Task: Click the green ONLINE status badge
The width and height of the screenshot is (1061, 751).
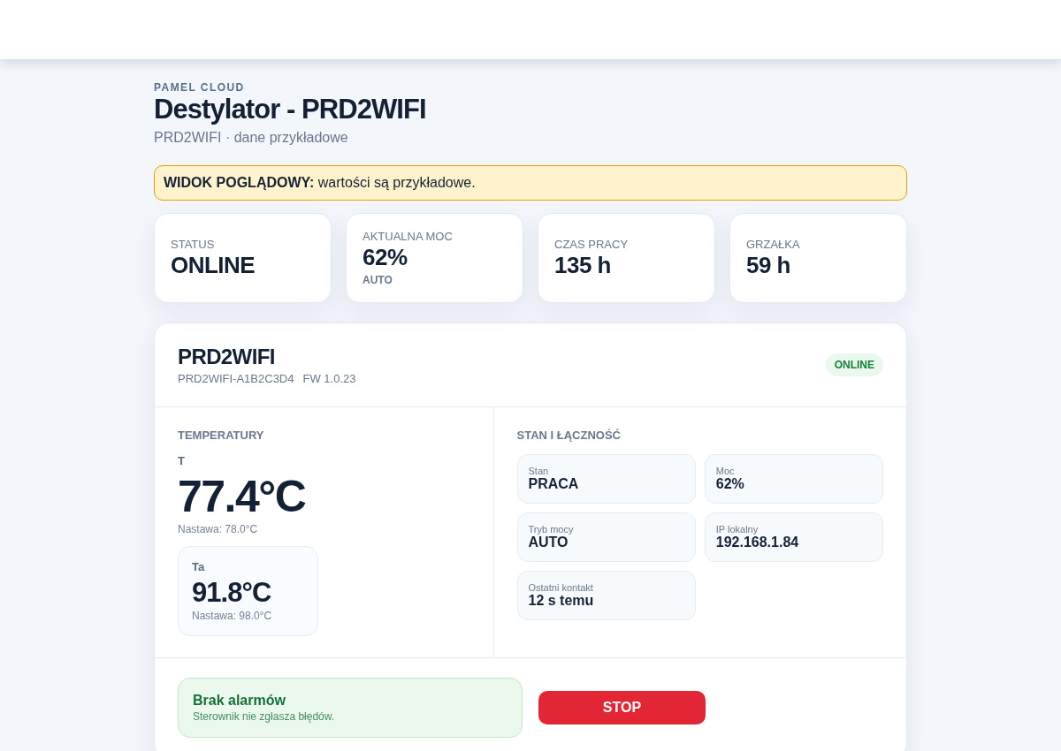Action: coord(854,365)
